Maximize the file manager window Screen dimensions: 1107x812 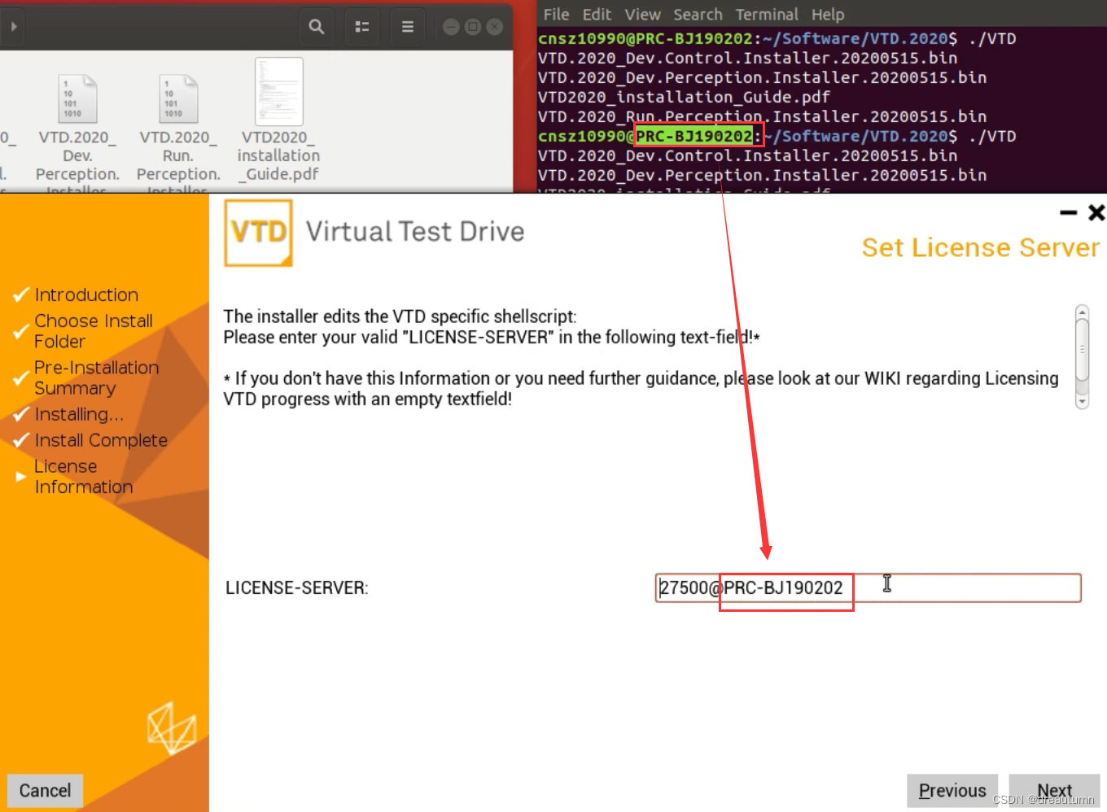[x=473, y=27]
